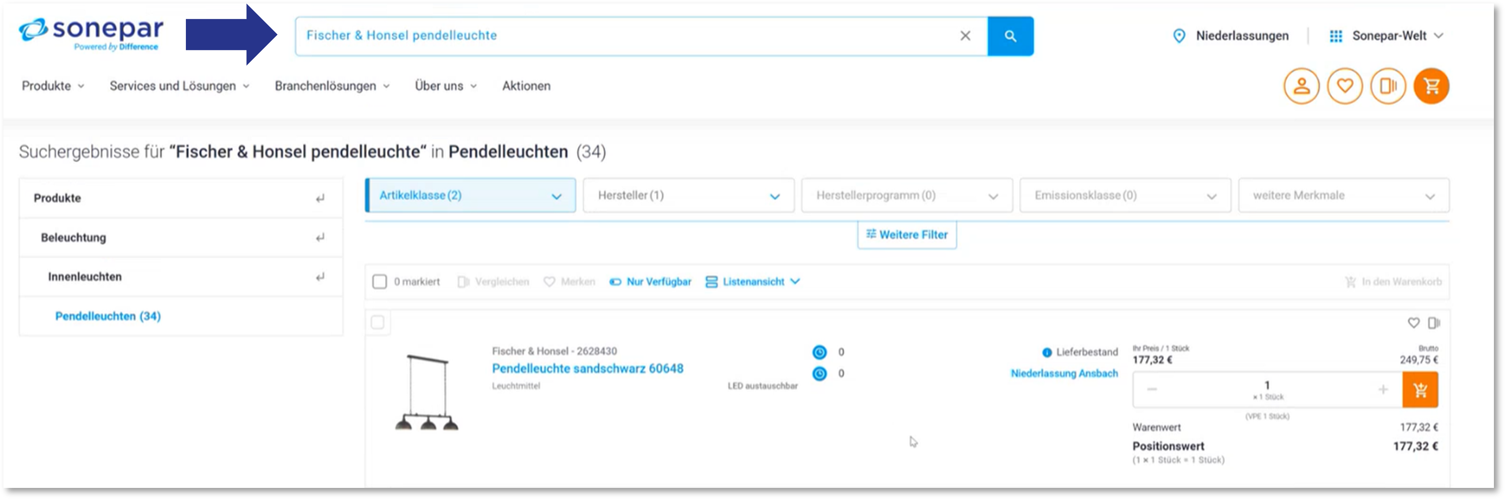Open Services und Lösungen menu
The width and height of the screenshot is (1505, 499).
[x=179, y=86]
